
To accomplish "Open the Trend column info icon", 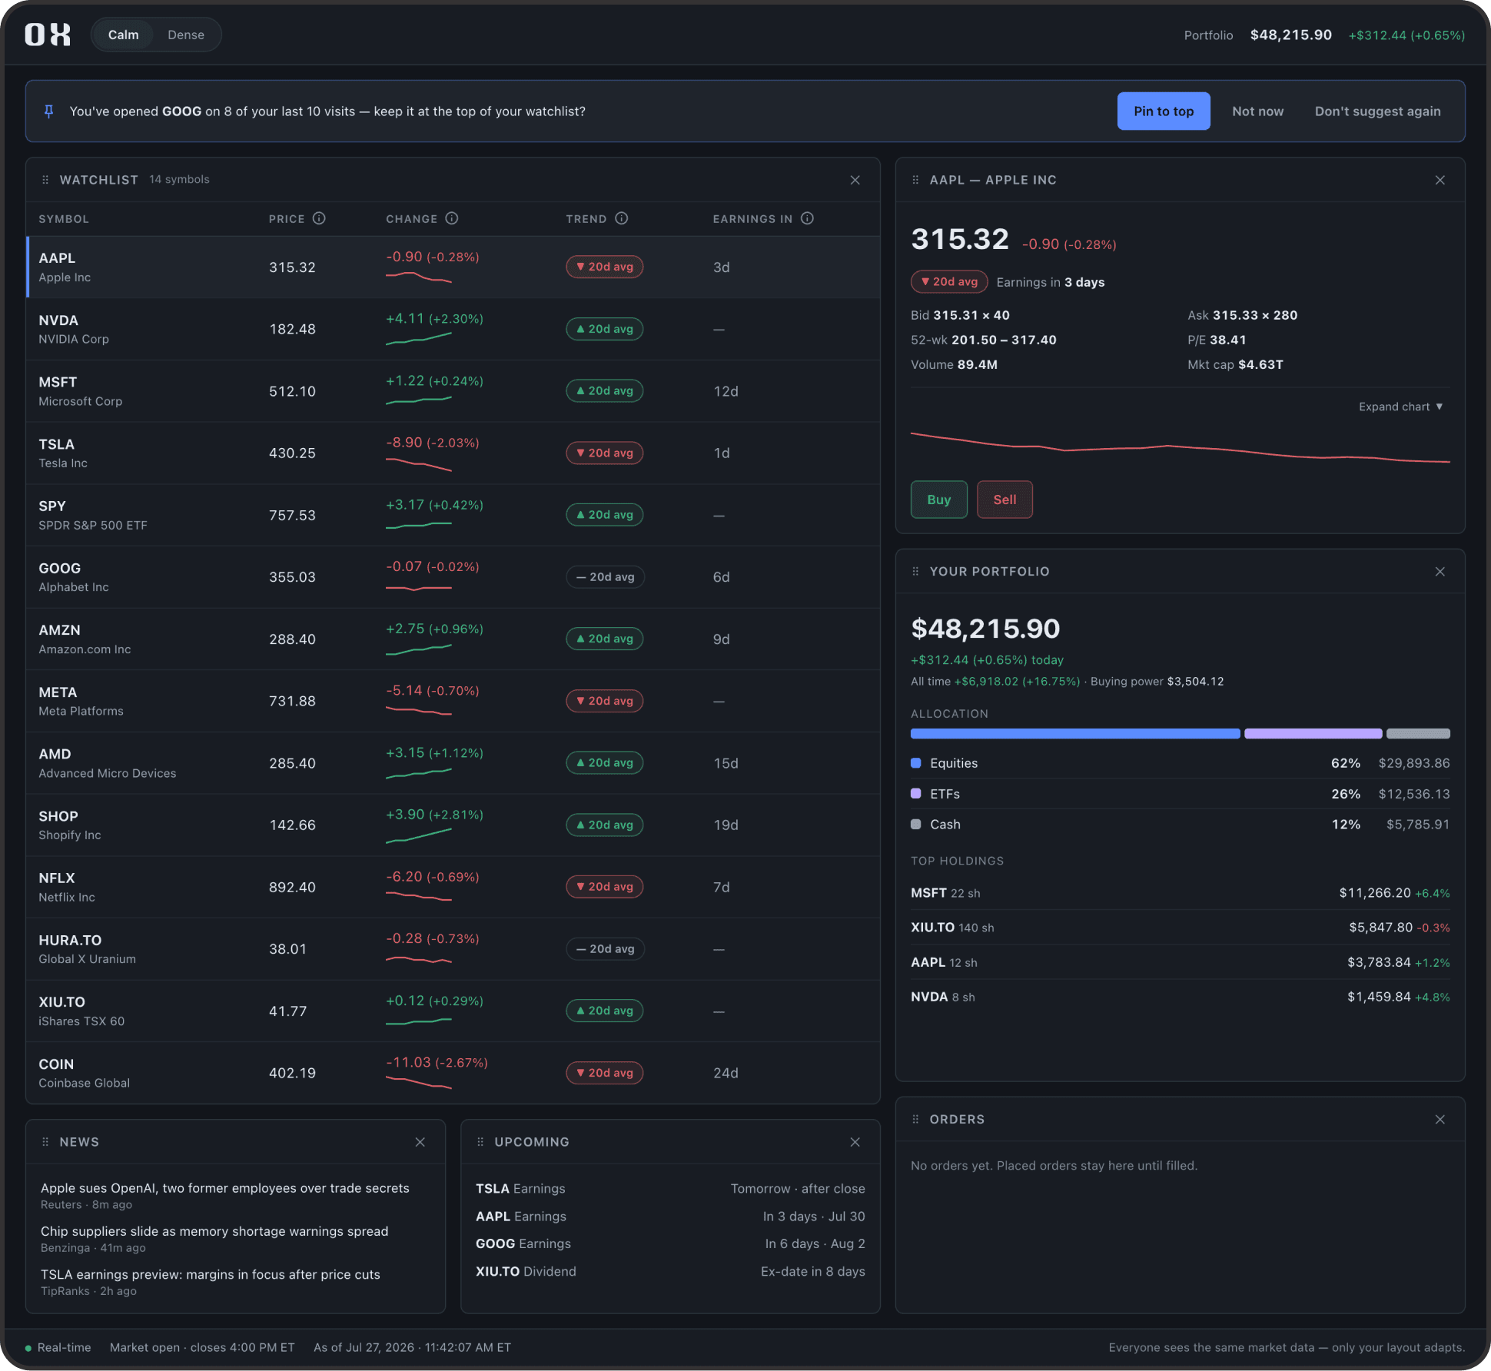I will tap(622, 218).
